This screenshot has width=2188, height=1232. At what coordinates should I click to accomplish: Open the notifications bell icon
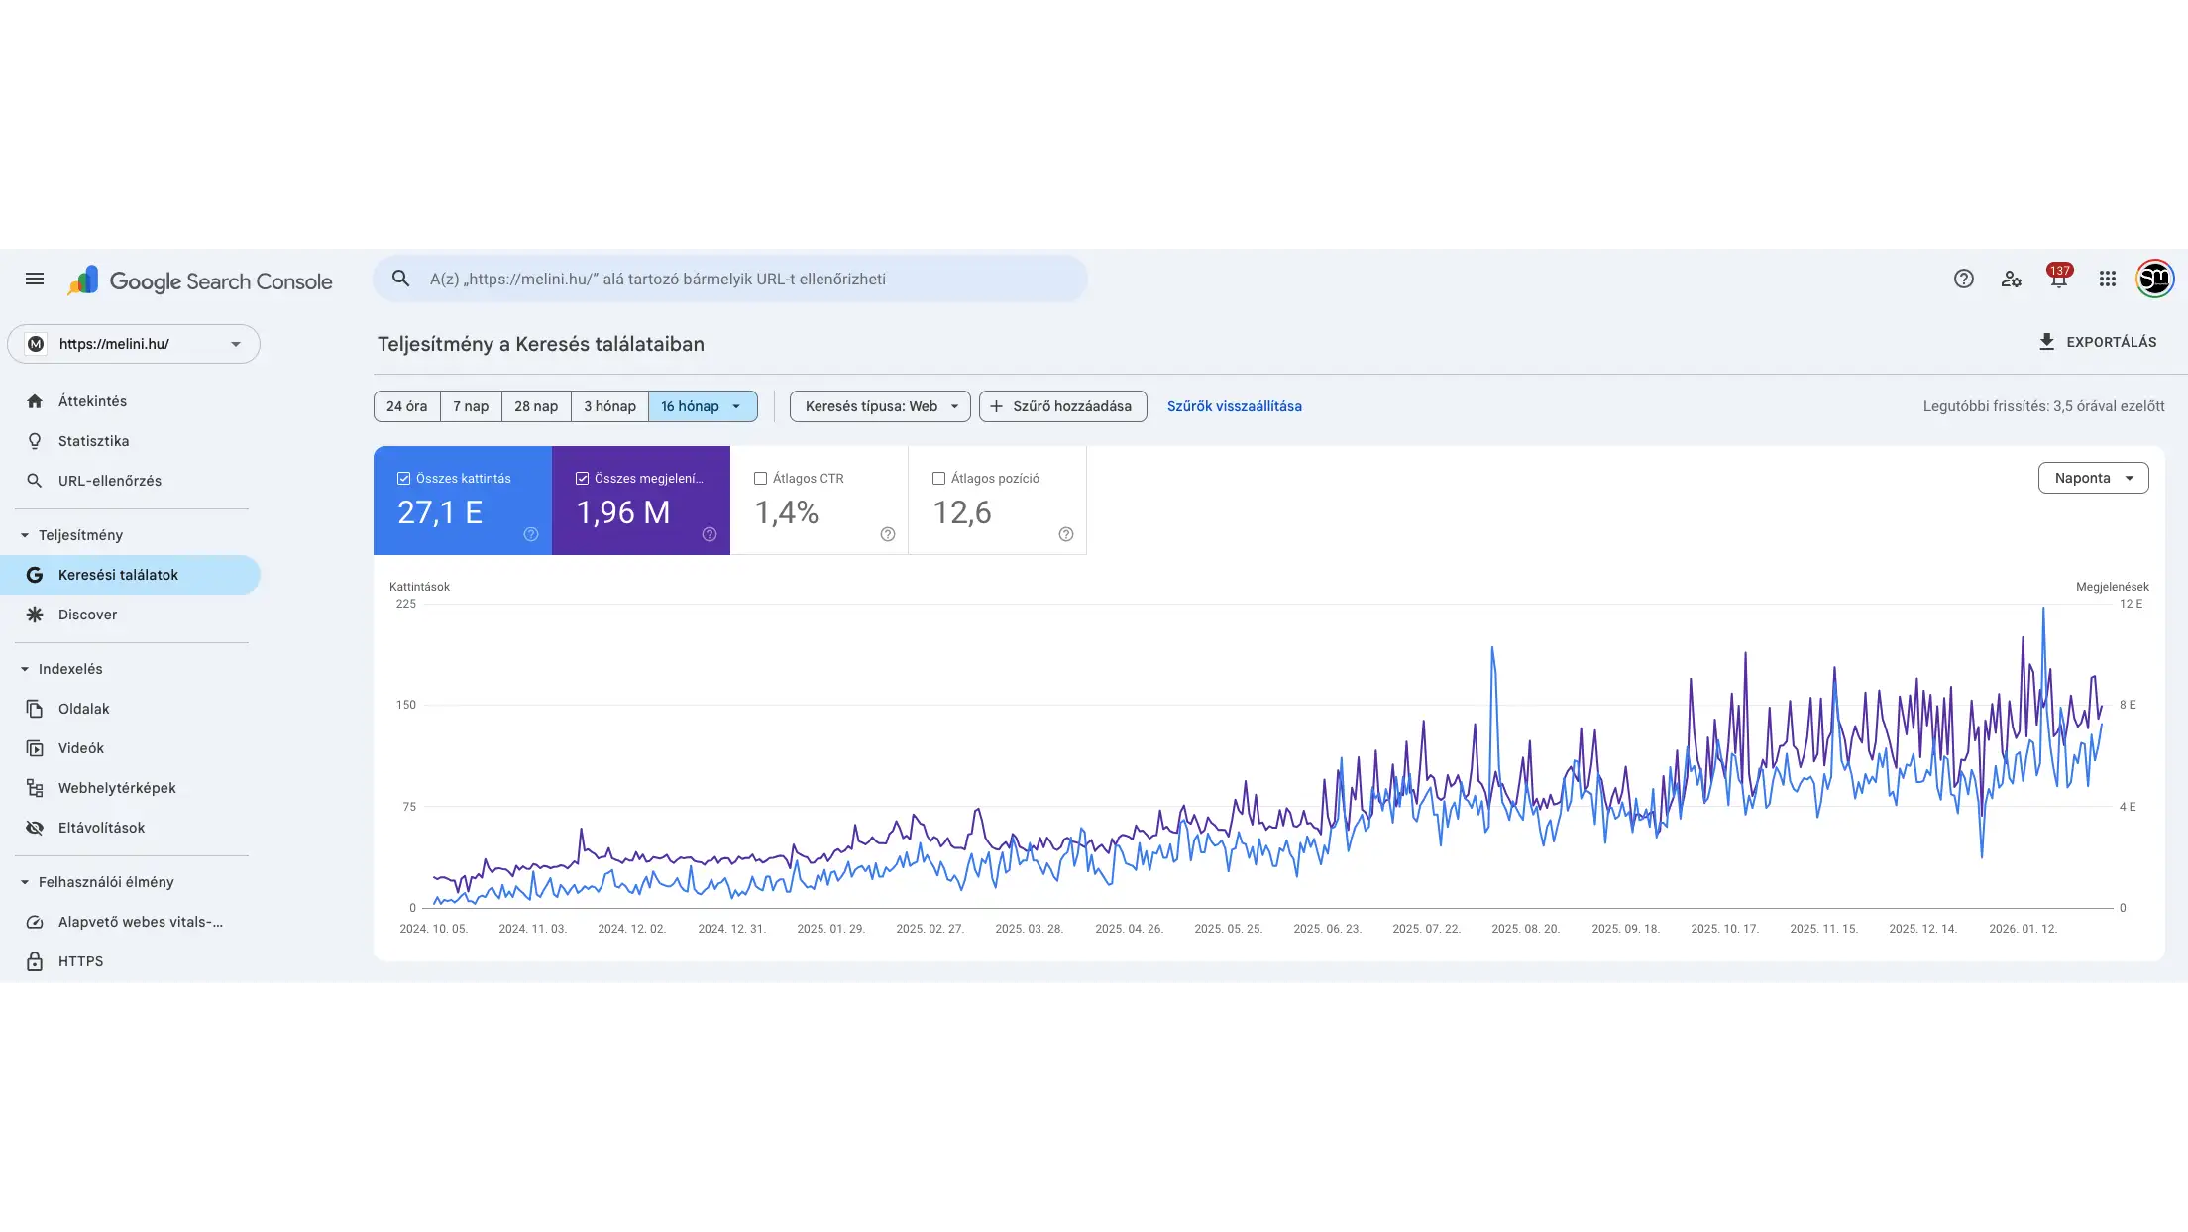coord(2058,280)
